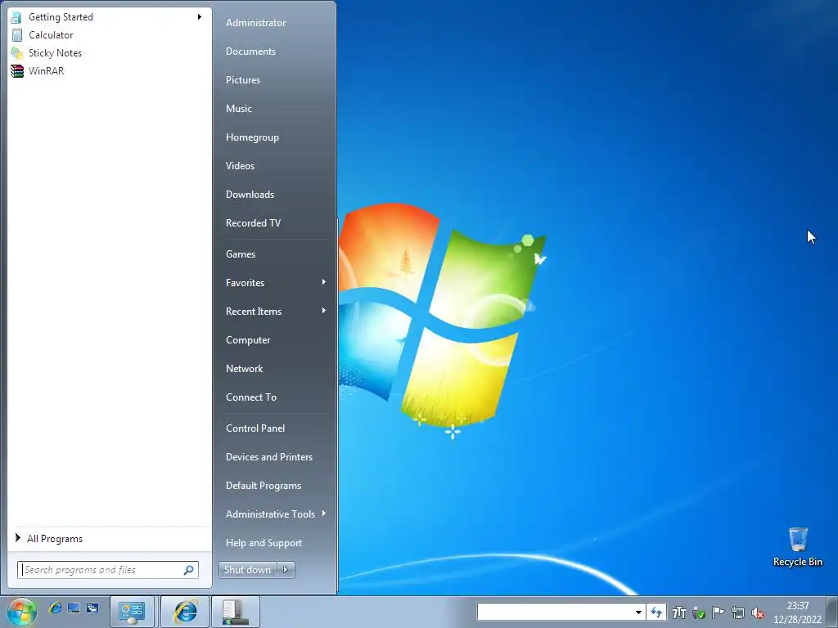Viewport: 838px width, 628px height.
Task: Open the Control Panel taskbar button
Action: [x=132, y=612]
